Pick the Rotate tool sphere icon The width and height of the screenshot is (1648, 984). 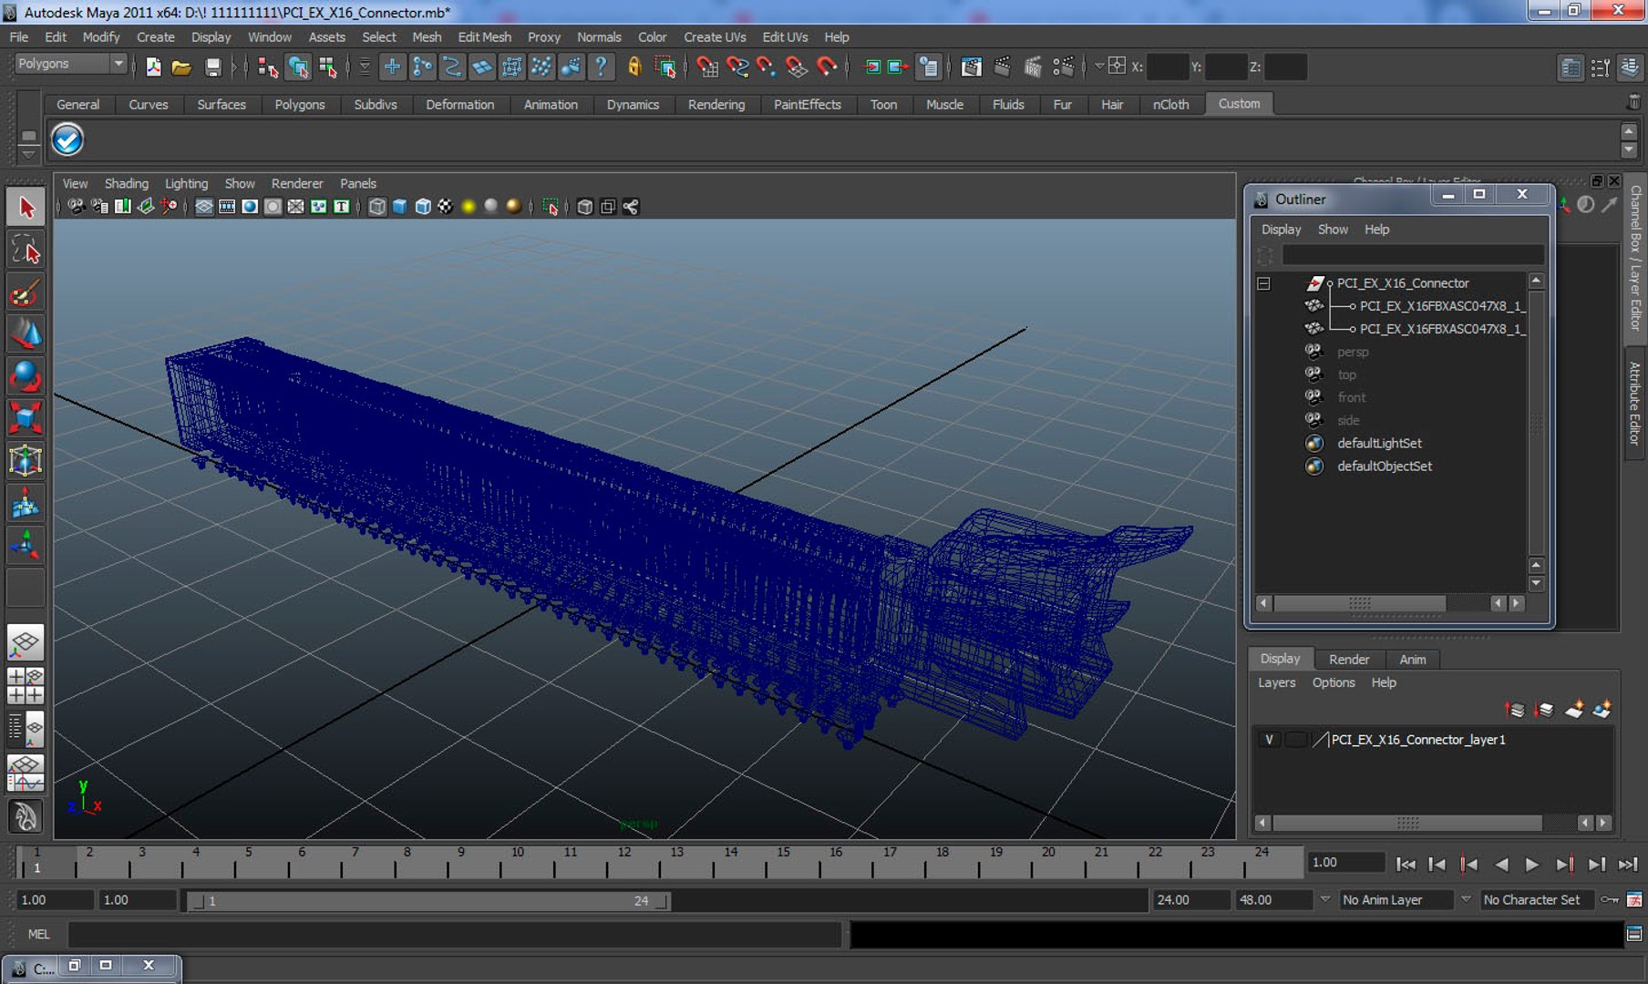tap(26, 376)
